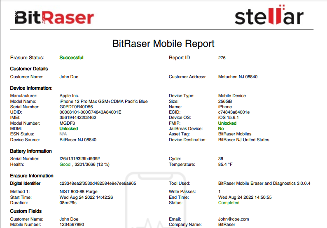
Task: Select asset tag BitRaser Mobiles
Action: click(x=235, y=134)
